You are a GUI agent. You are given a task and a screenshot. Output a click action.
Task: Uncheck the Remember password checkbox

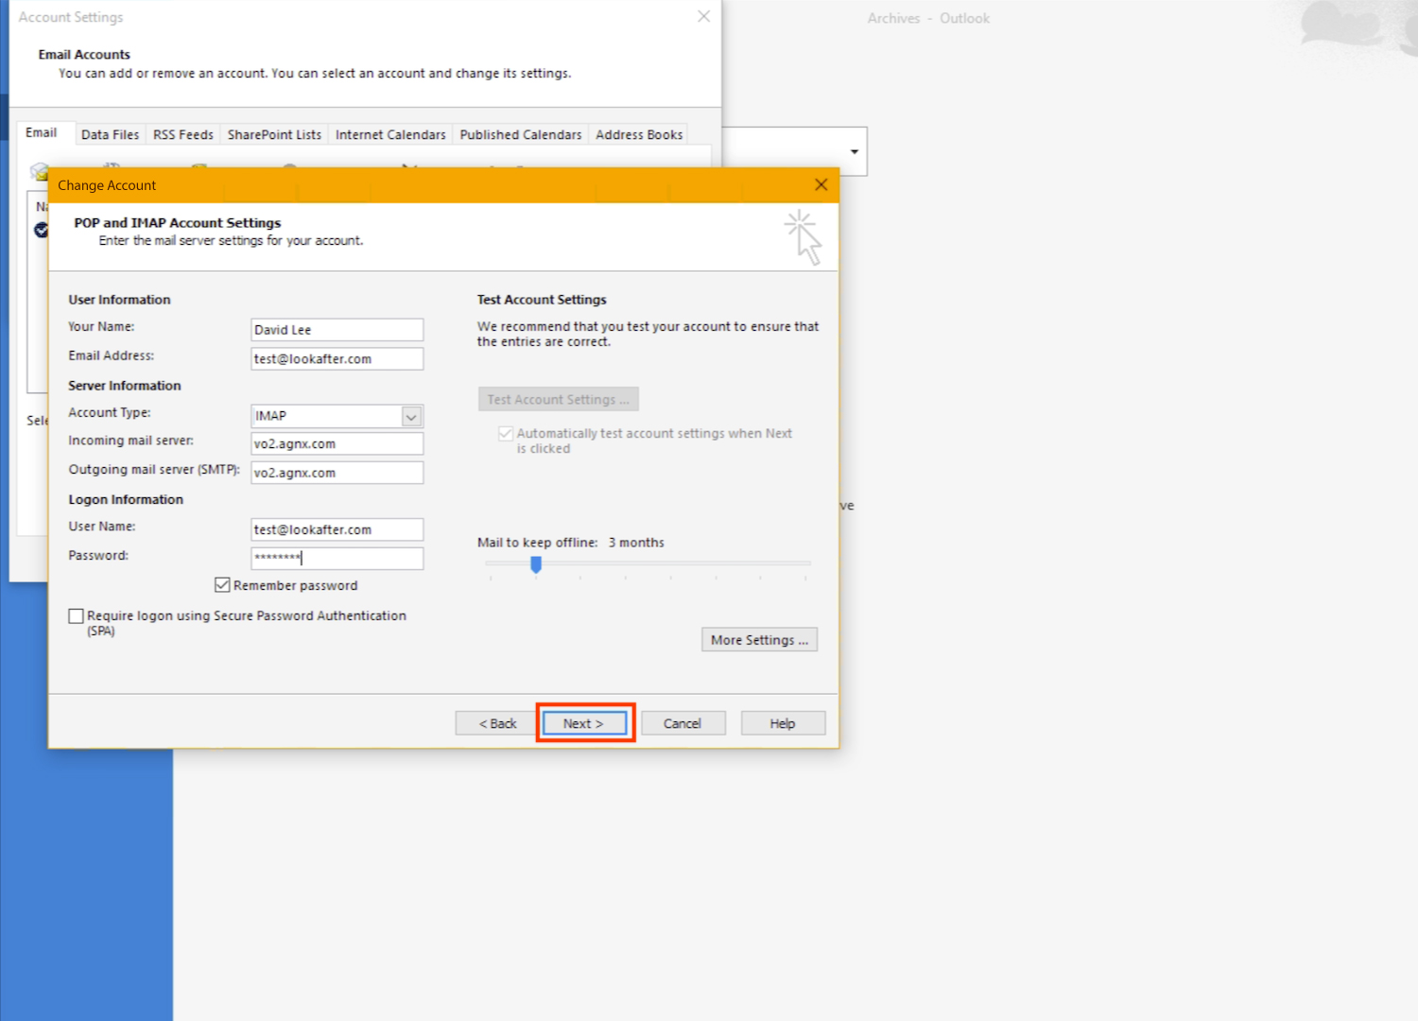223,585
